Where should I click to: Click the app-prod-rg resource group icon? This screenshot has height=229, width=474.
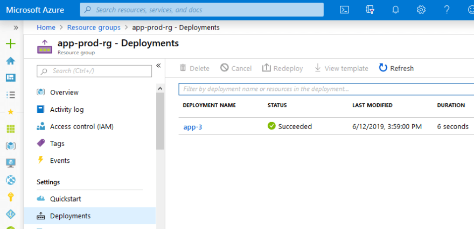point(45,47)
